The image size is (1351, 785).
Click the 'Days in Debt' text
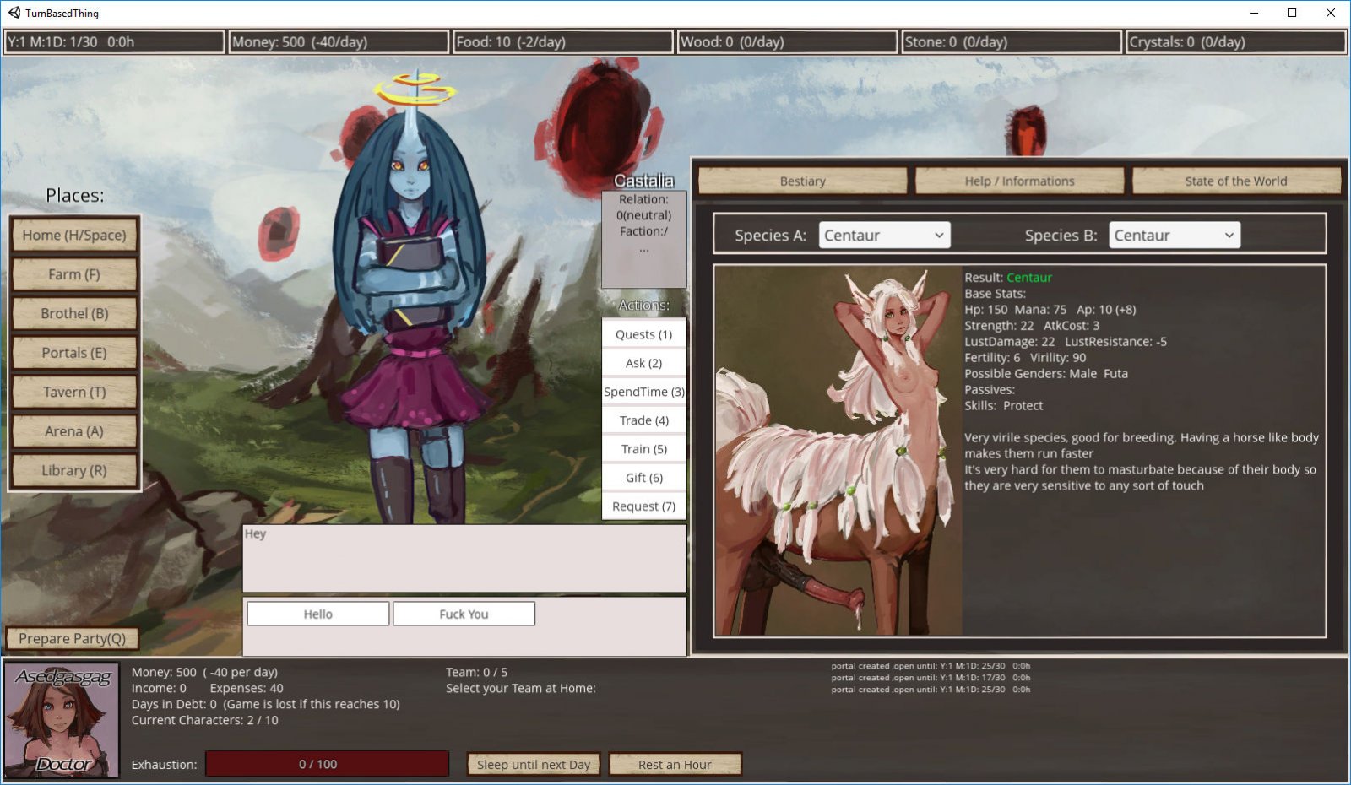point(265,704)
